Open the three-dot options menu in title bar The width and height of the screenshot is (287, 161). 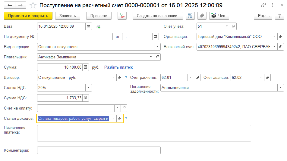click(273, 5)
